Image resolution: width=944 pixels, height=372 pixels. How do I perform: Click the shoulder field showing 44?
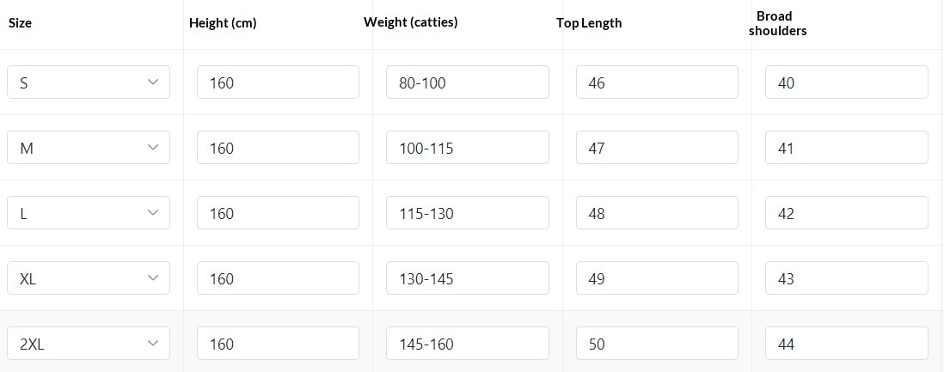[x=846, y=344]
